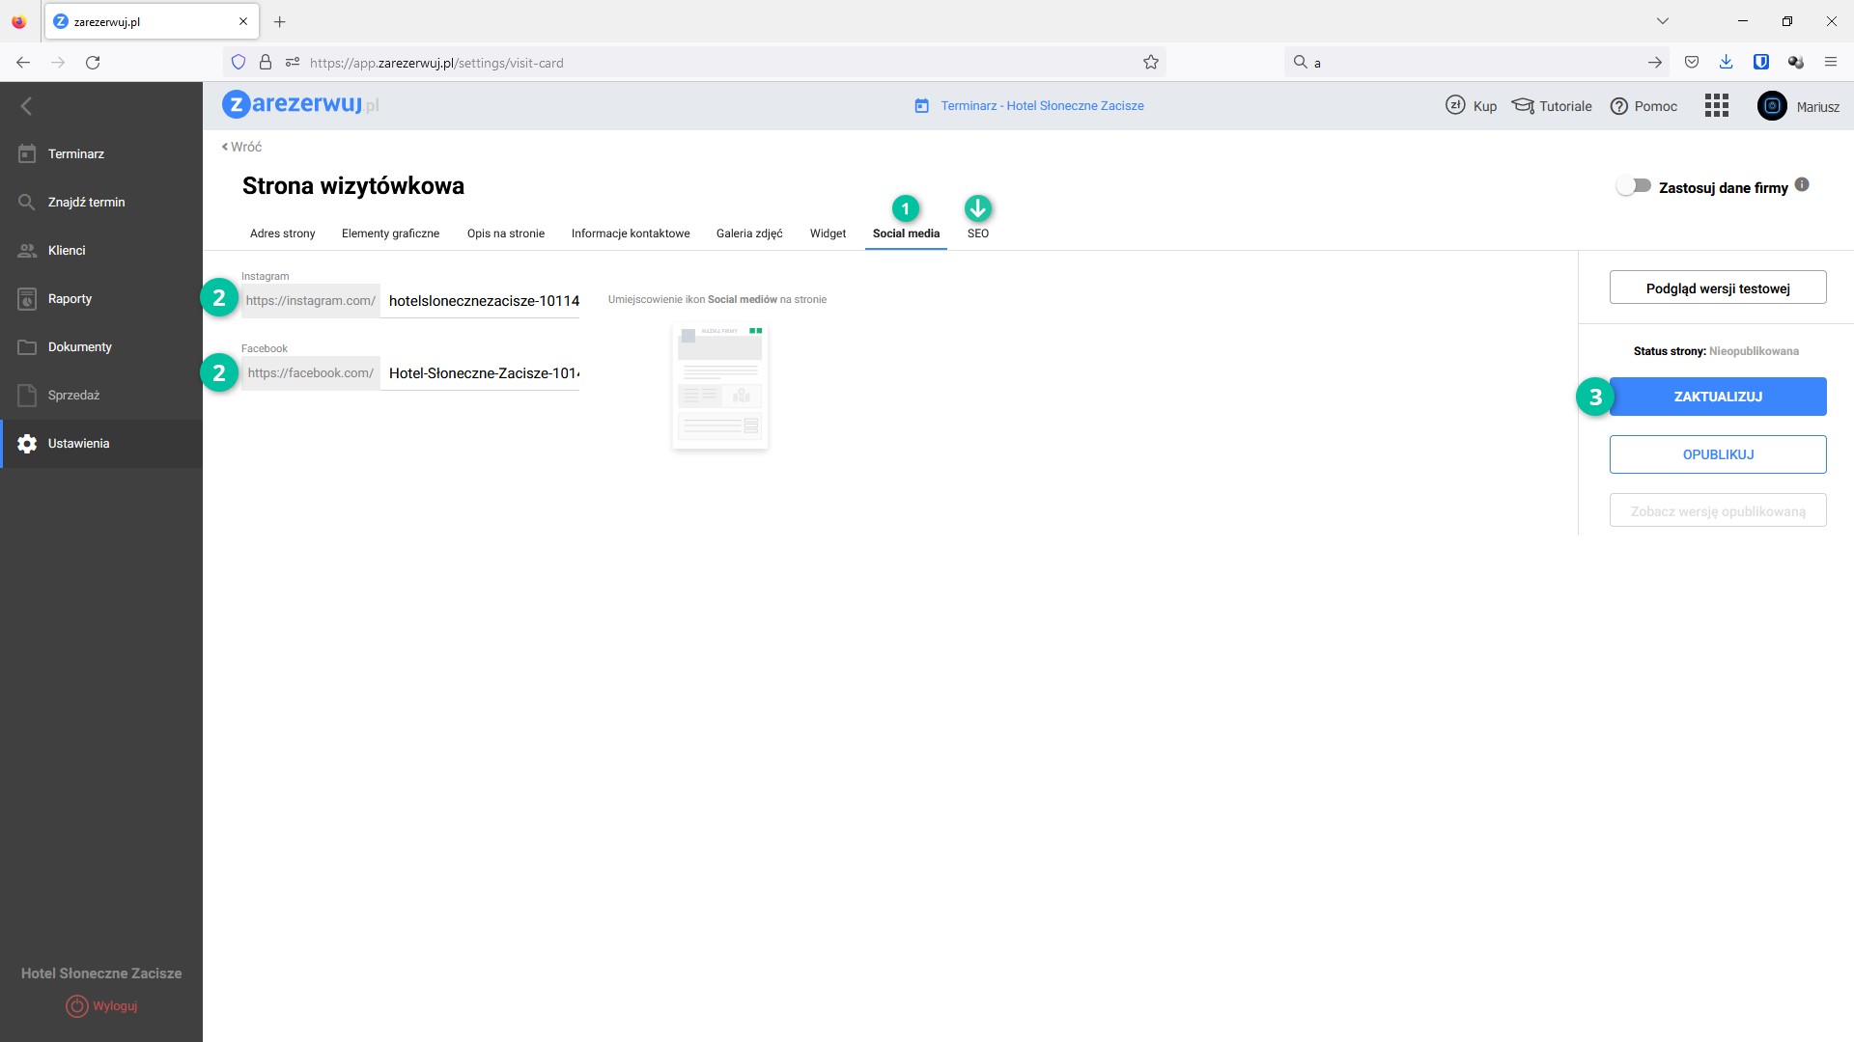Click social media icon placement thumbnail

[720, 386]
